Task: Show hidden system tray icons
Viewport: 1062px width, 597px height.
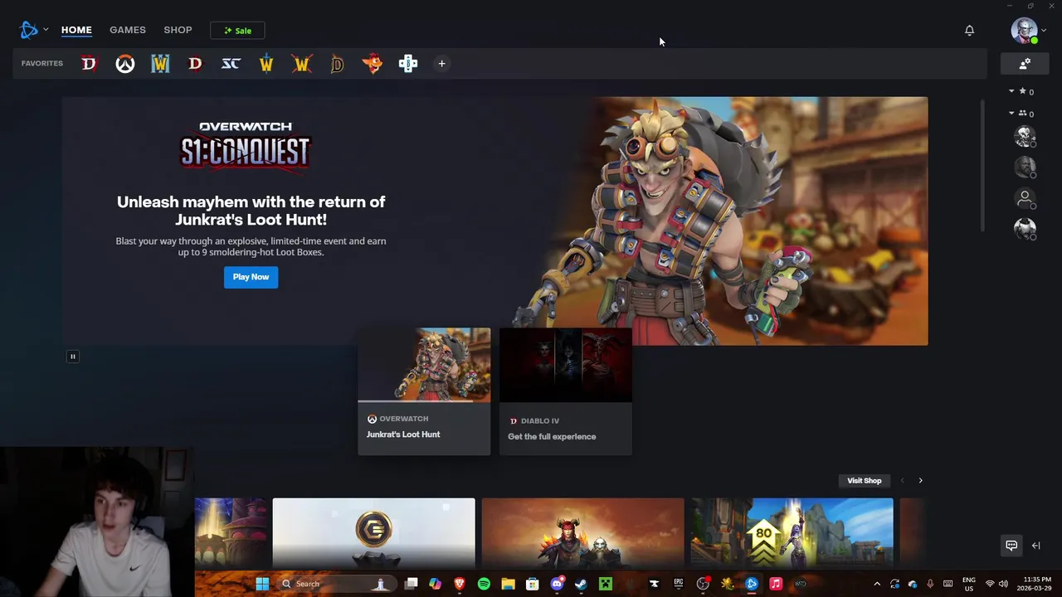Action: tap(877, 584)
